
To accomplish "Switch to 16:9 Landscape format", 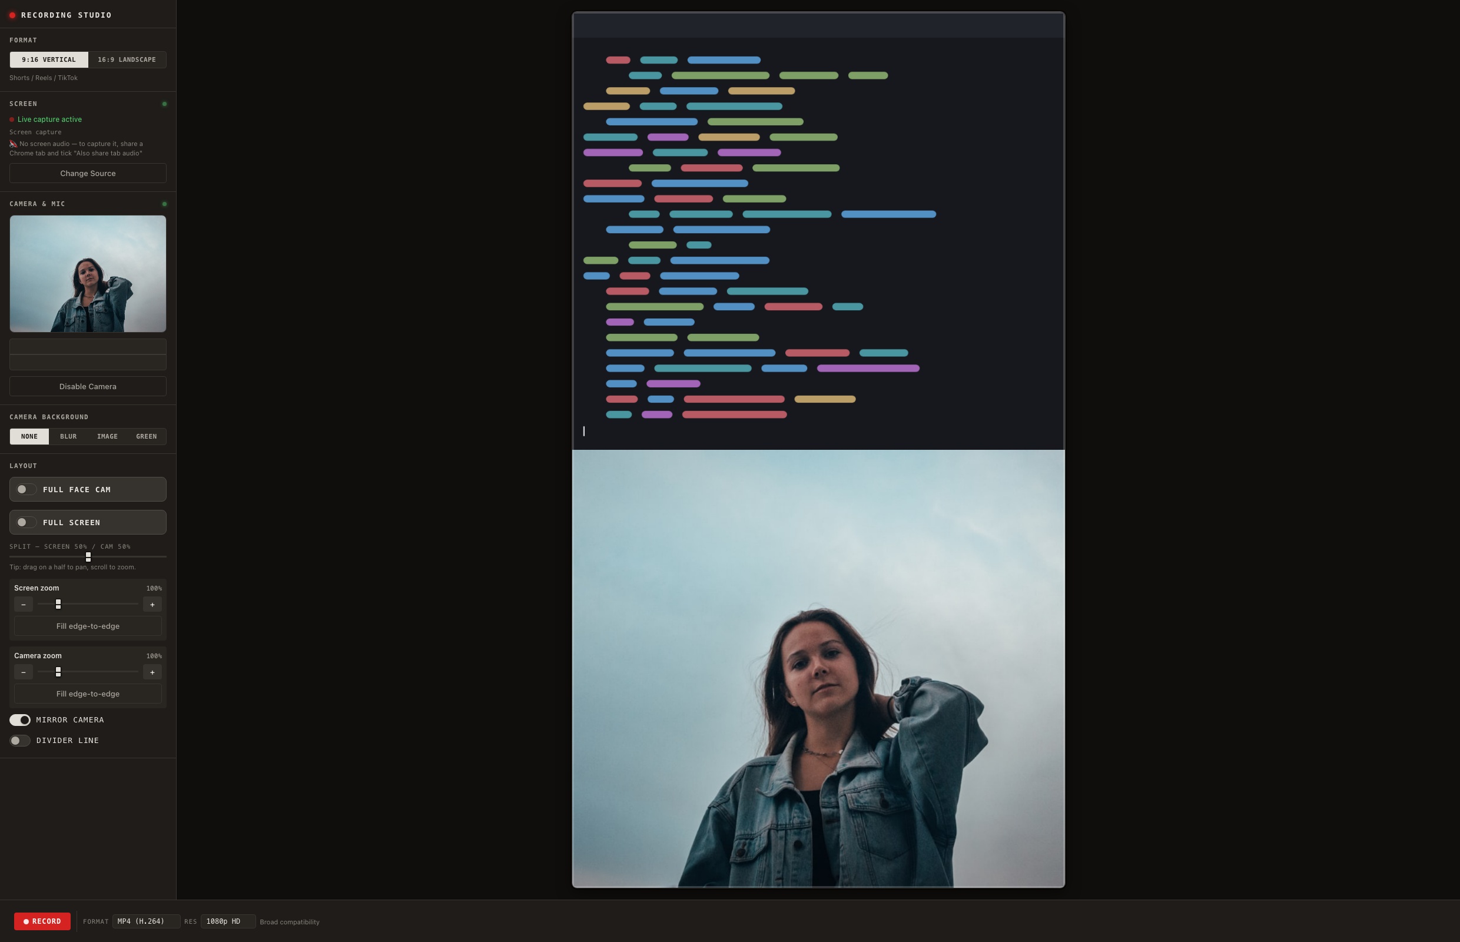I will [x=127, y=59].
